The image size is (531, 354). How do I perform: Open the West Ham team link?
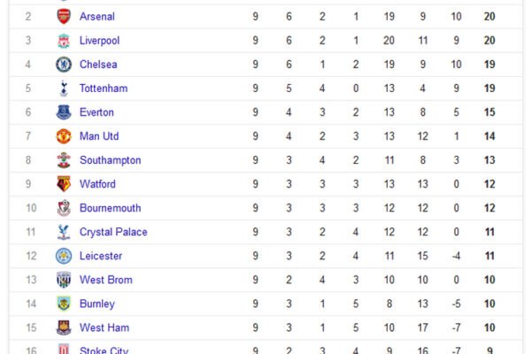104,327
